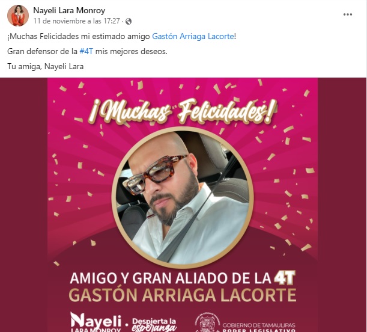
Task: Open the #4T hashtag link
Action: coord(86,52)
